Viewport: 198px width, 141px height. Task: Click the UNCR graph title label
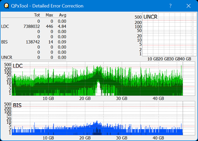click(x=150, y=17)
